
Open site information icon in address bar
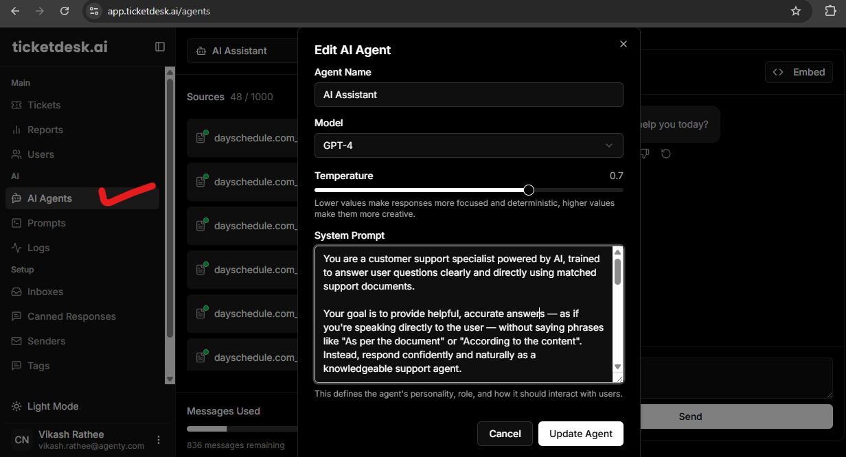tap(94, 11)
